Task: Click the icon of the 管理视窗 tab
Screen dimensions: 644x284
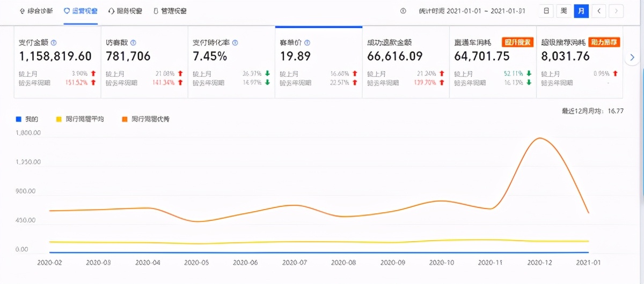Action: tap(156, 11)
